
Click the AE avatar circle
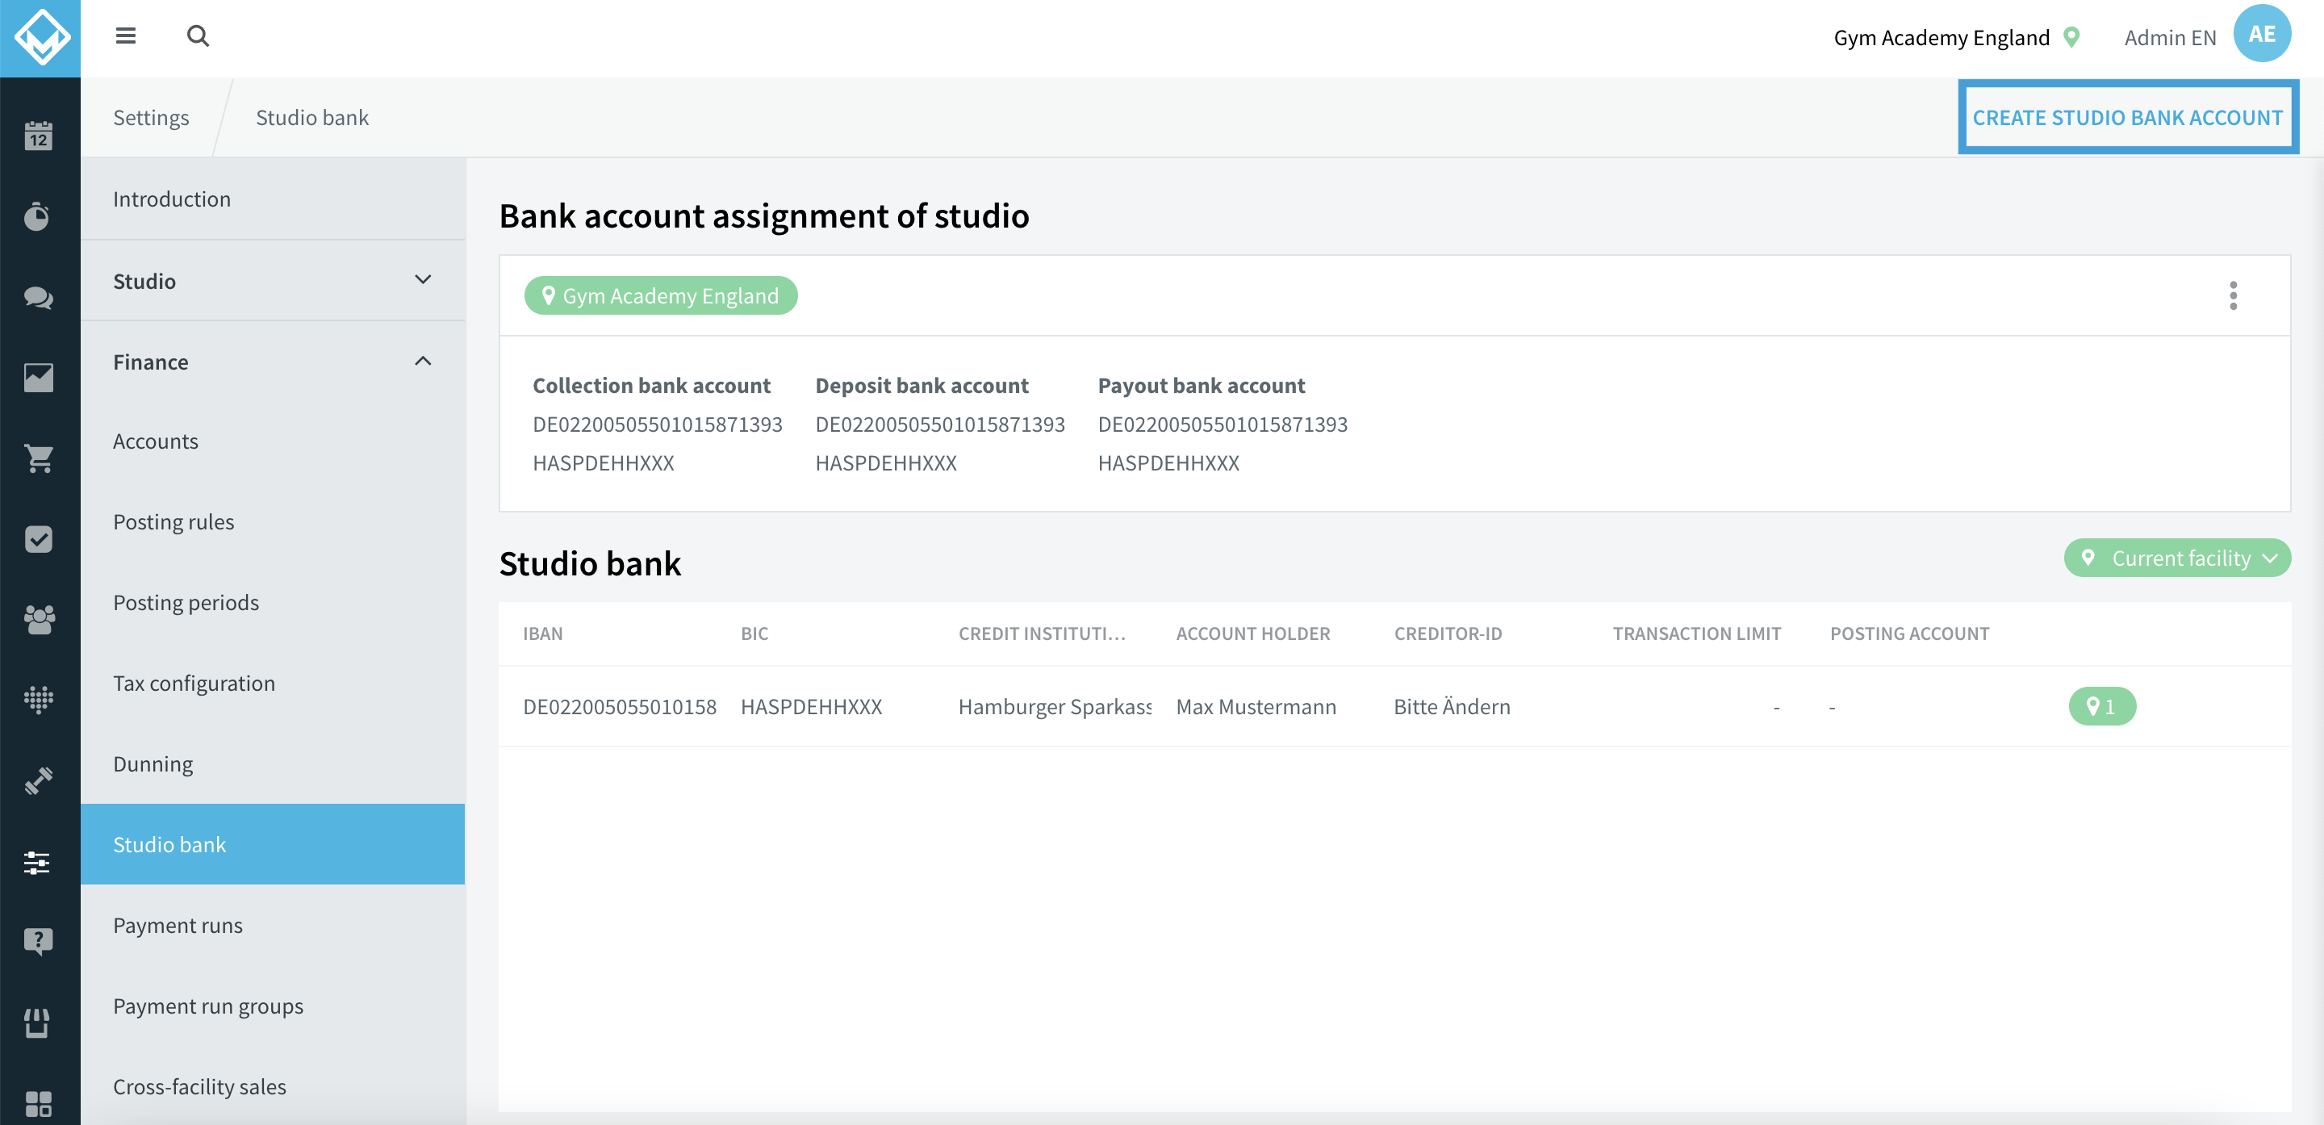click(2263, 34)
